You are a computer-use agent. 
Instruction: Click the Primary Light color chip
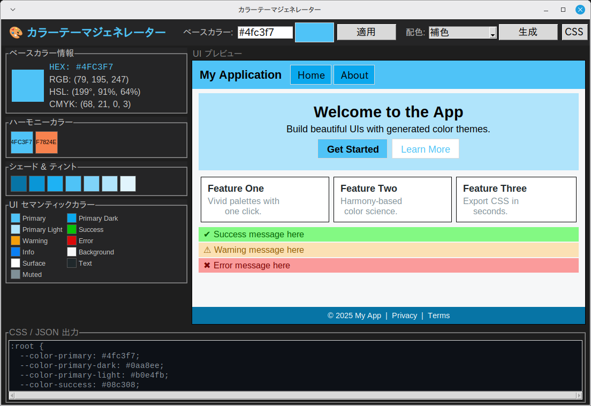[16, 230]
